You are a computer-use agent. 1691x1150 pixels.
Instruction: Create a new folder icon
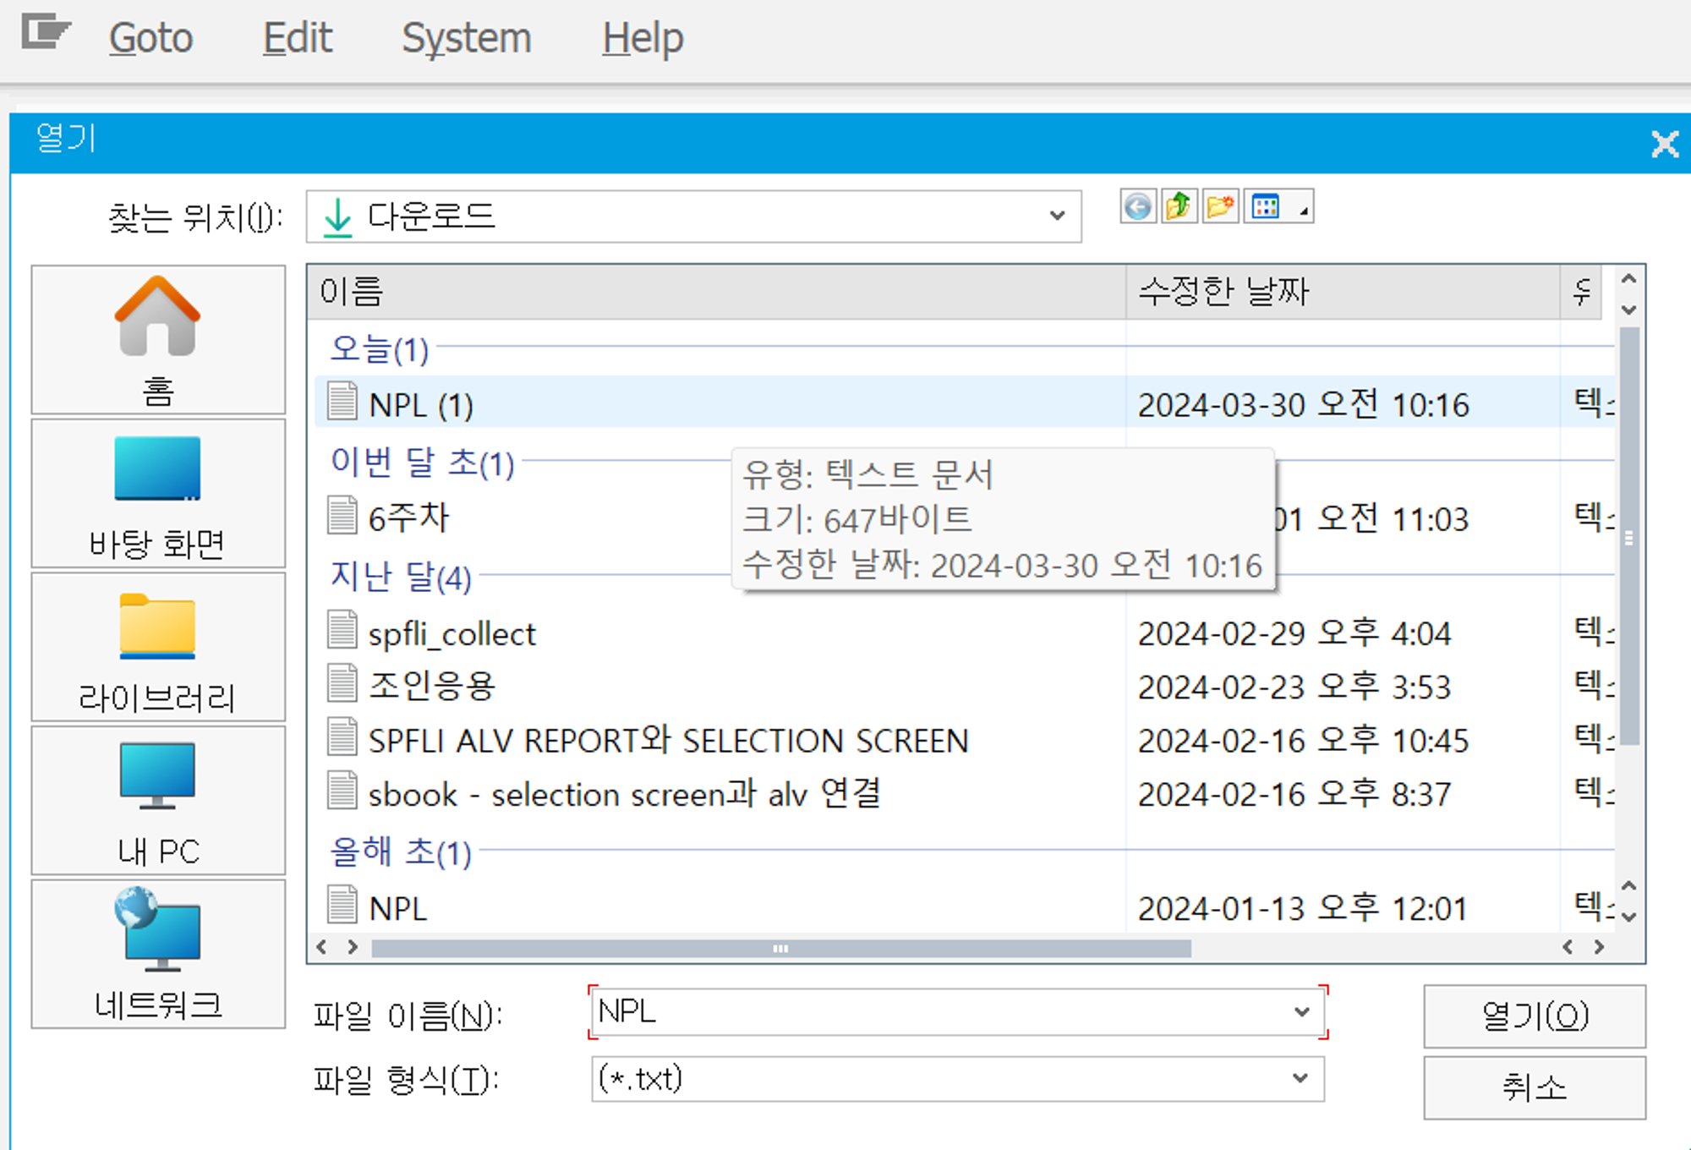(1220, 207)
